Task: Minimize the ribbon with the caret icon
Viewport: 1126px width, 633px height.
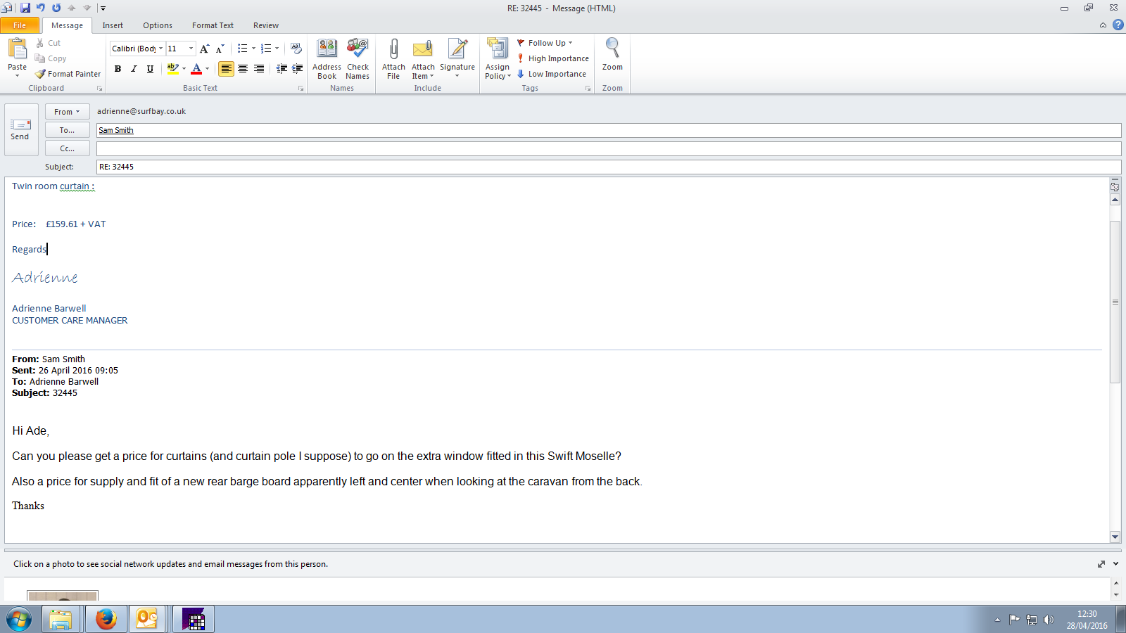Action: [x=1103, y=25]
